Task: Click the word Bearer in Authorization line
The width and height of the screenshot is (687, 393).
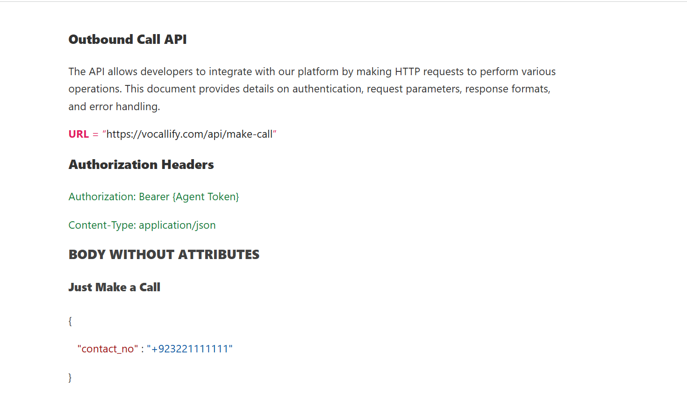Action: click(154, 197)
